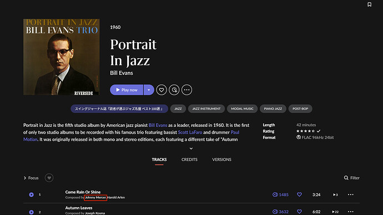
Task: Select the MODAL MUSIC genre tag
Action: click(243, 109)
